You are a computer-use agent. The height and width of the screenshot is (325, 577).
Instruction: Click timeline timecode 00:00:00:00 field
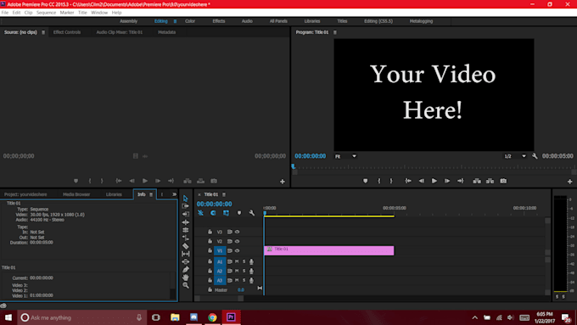click(214, 204)
